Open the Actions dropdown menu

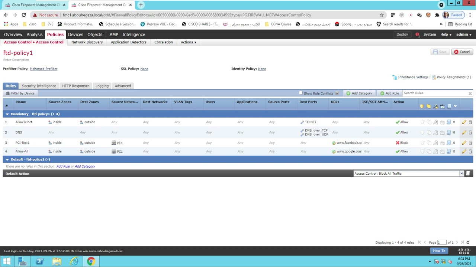(189, 42)
